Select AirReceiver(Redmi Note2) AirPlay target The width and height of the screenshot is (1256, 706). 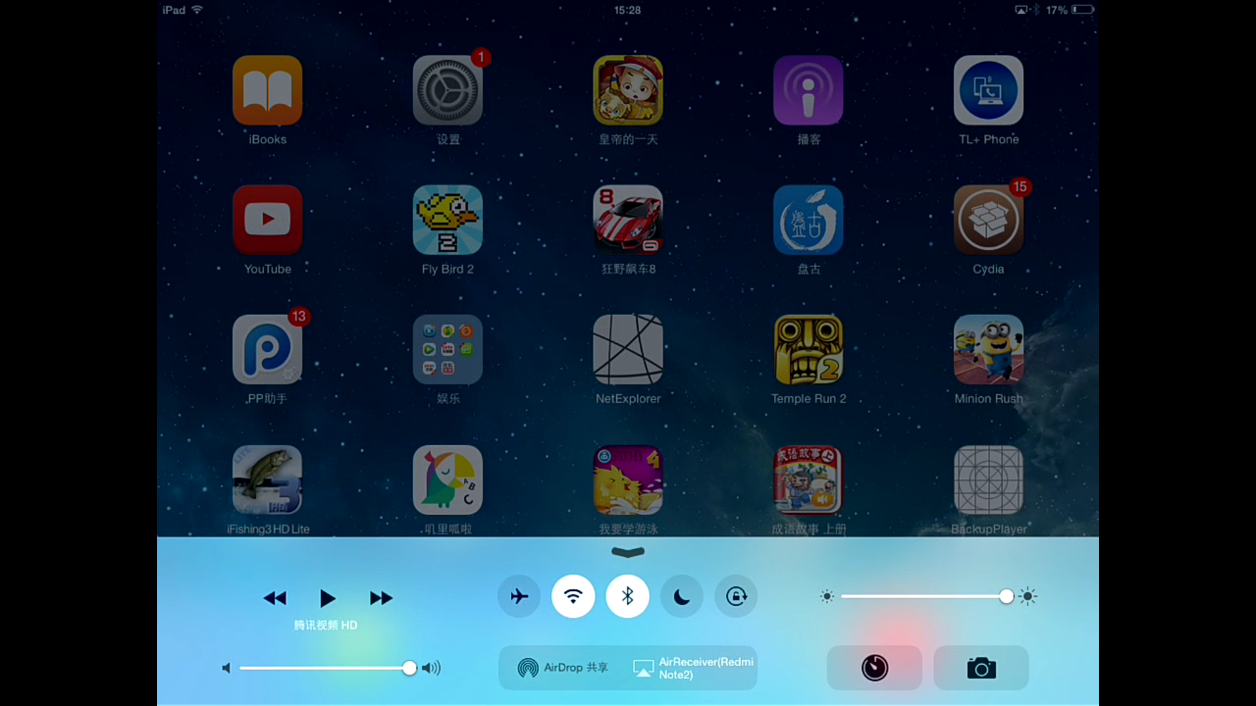[x=693, y=667]
